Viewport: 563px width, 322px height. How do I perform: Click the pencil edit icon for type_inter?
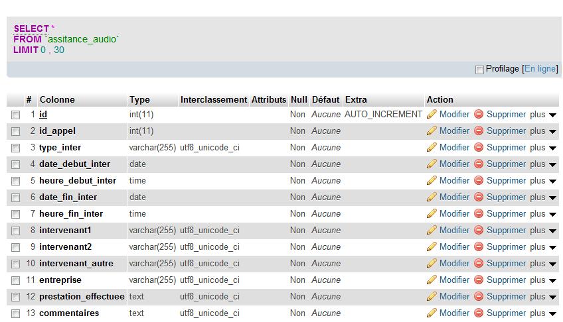click(432, 147)
